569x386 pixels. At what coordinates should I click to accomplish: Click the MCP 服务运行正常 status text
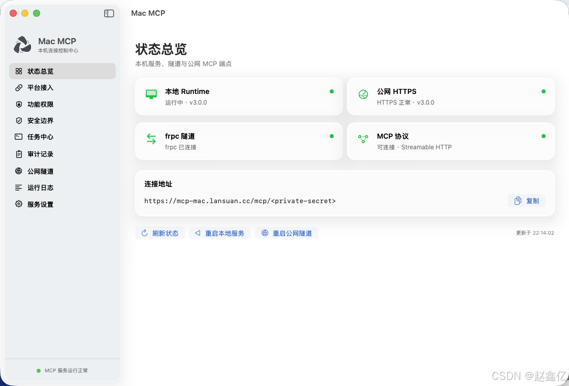pos(66,371)
